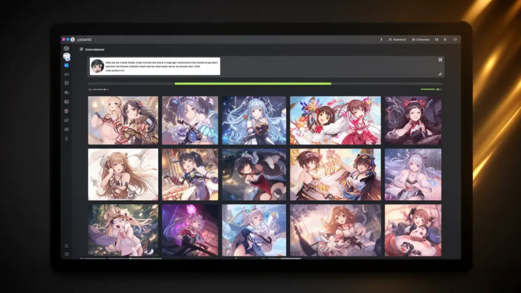Click the blue dot in the title bar
Viewport: 521px width, 293px height.
tap(68, 39)
